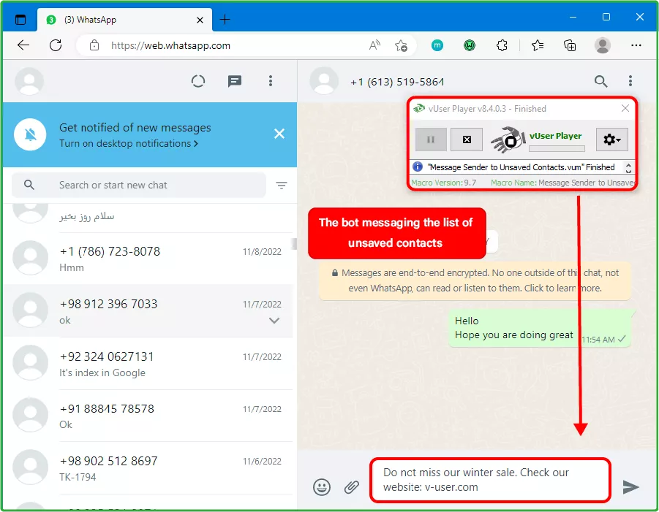The width and height of the screenshot is (659, 512).
Task: Search within the conversation
Action: pos(601,81)
